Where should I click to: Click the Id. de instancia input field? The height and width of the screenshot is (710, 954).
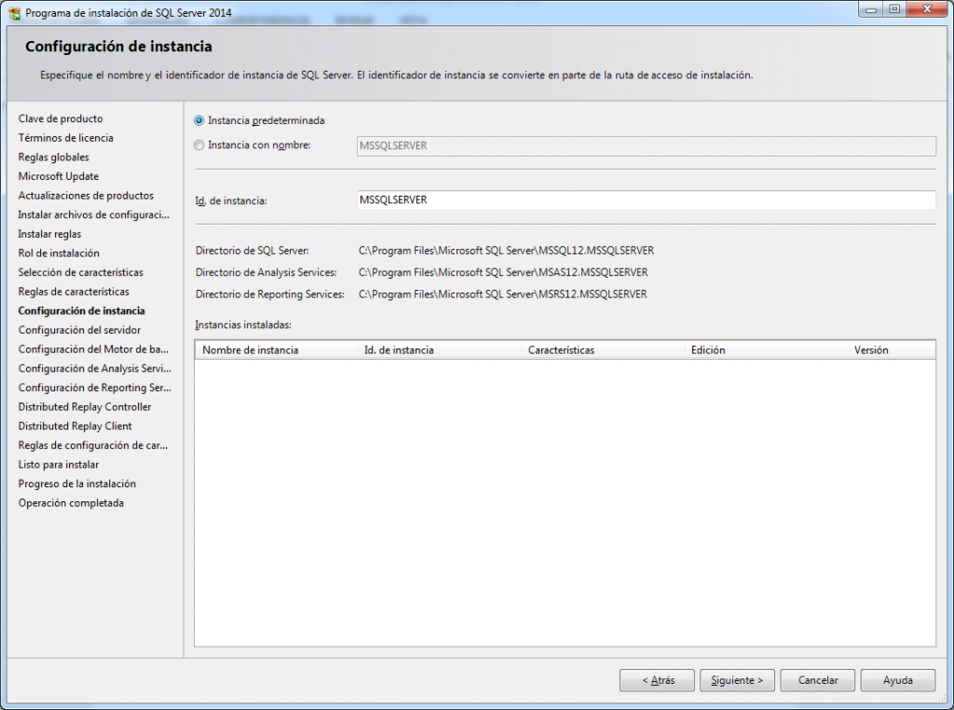pyautogui.click(x=647, y=200)
